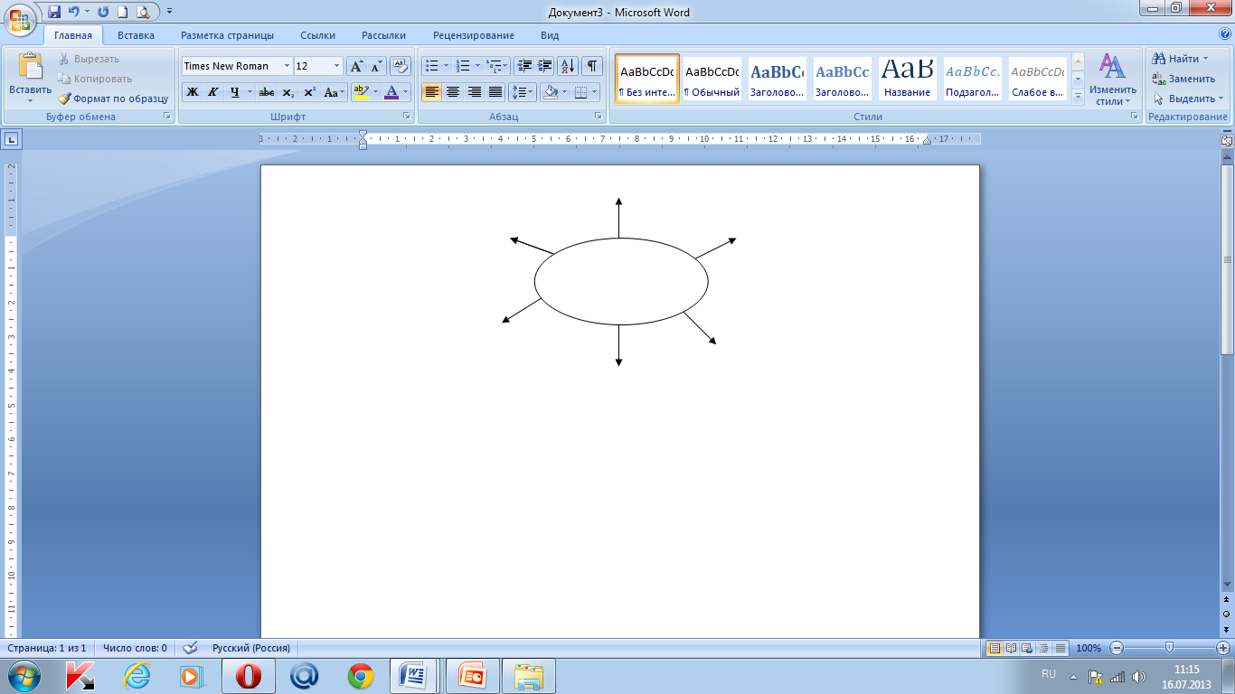
Task: Toggle italic (К) formatting
Action: 213,92
